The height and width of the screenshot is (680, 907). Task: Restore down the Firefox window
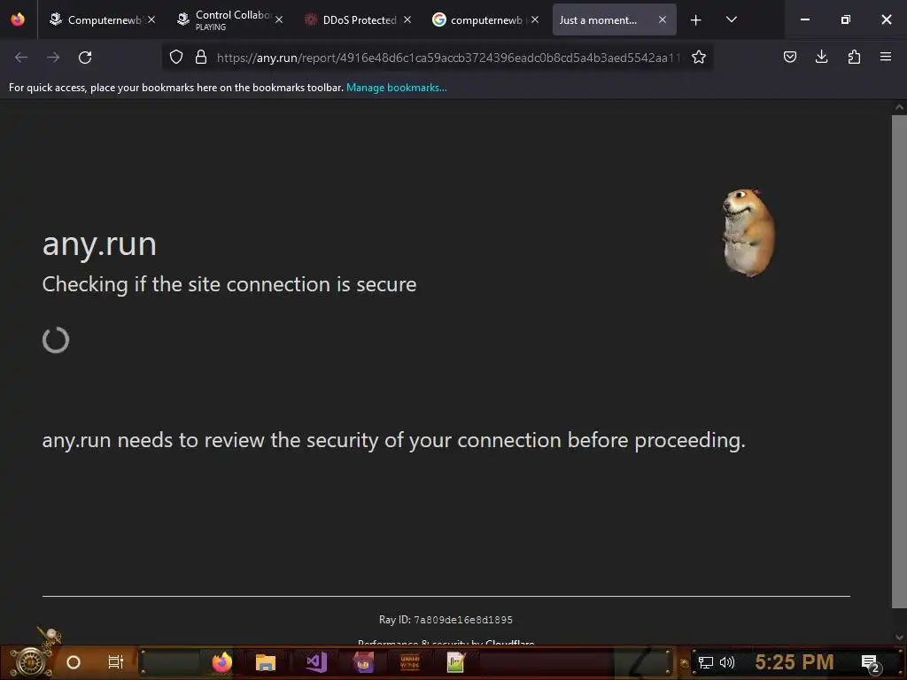pyautogui.click(x=846, y=19)
